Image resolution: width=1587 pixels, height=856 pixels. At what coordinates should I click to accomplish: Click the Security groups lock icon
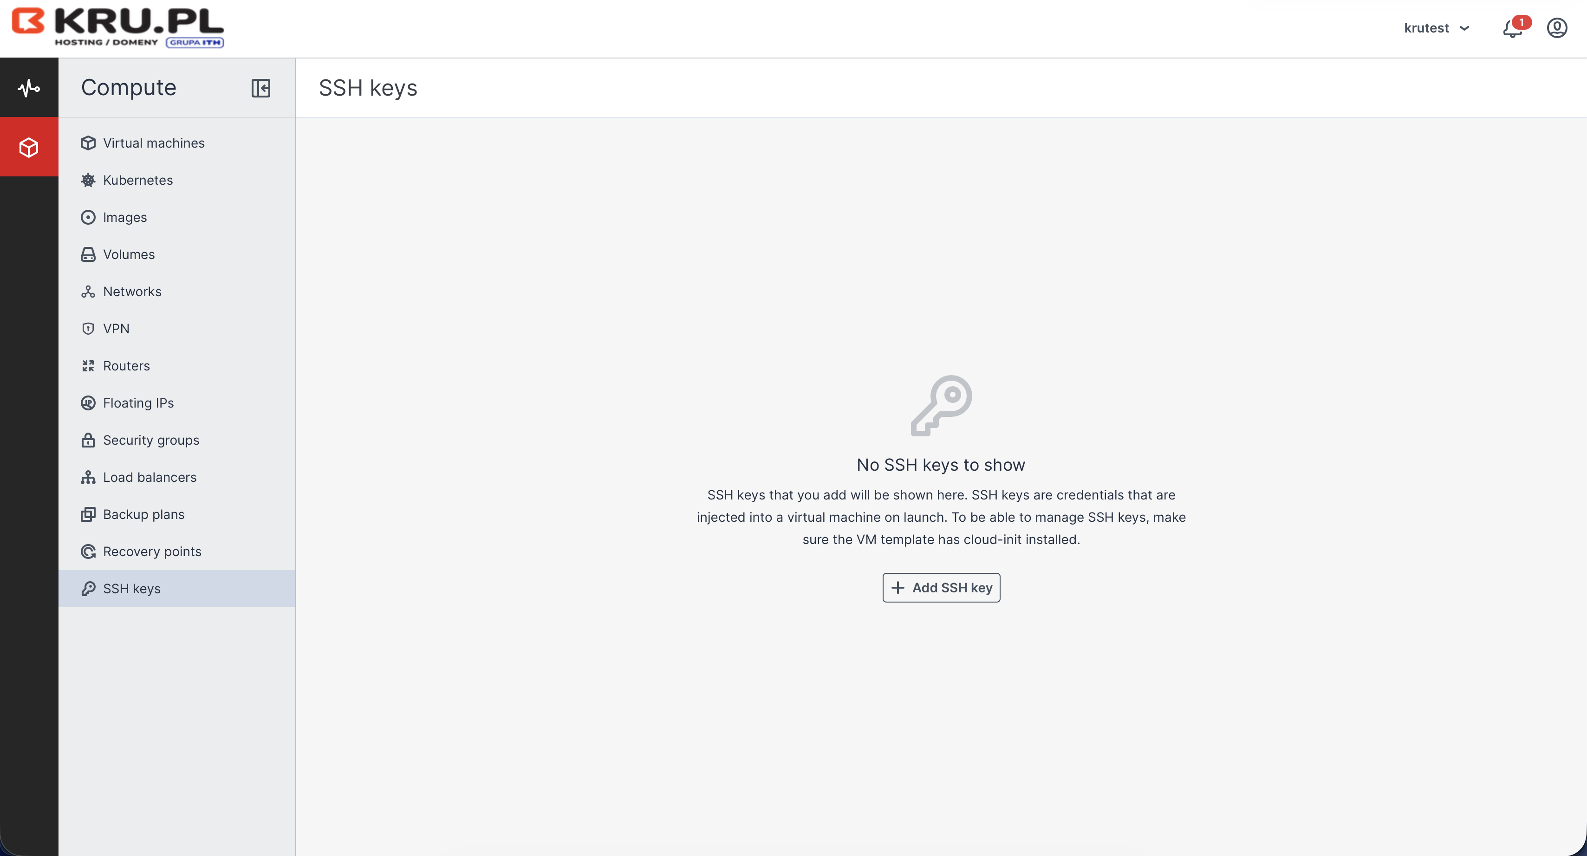click(x=88, y=441)
